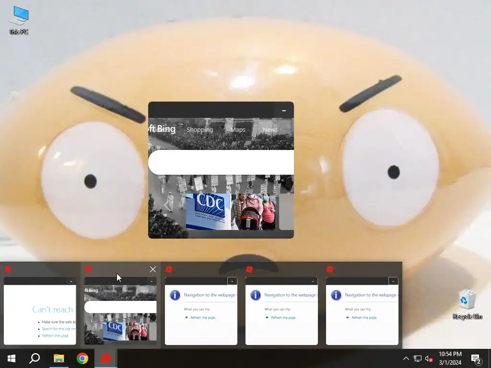Click Maps in Bing preview window
This screenshot has width=491, height=368.
(238, 129)
